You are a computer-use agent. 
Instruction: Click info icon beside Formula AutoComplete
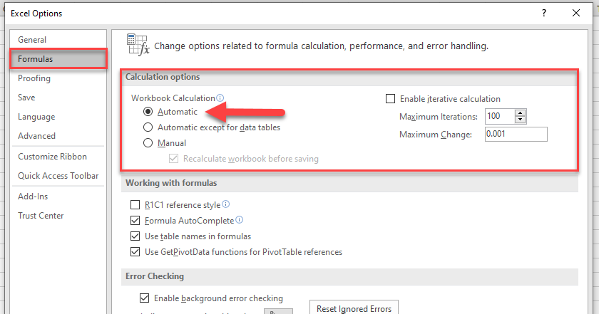(x=239, y=220)
